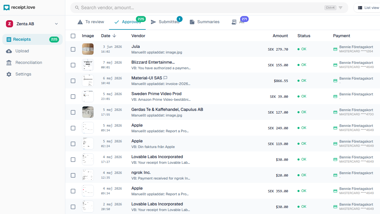Switch to the All tab
The image size is (380, 214).
tap(238, 22)
